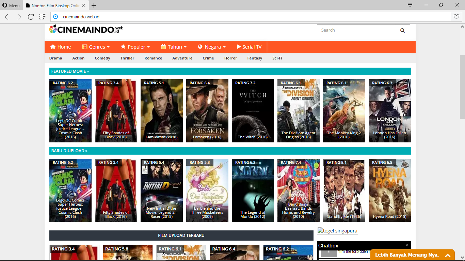This screenshot has height=261, width=465.
Task: Select the Crime genre link
Action: coord(208,58)
